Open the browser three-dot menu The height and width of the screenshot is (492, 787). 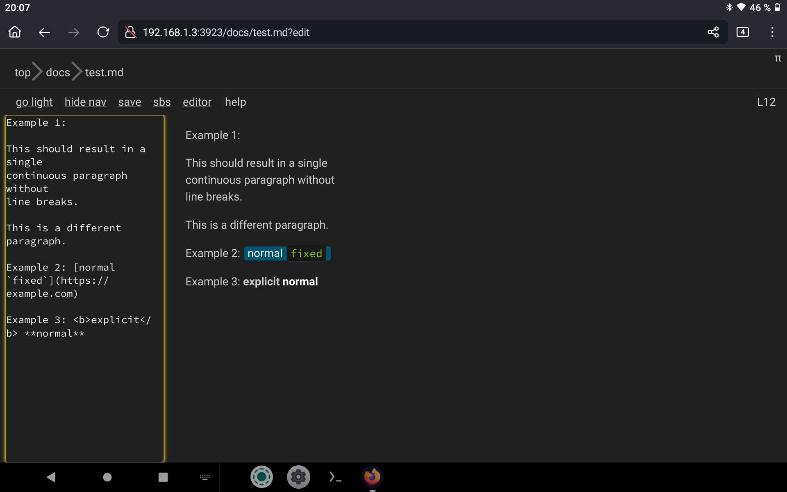click(x=772, y=32)
